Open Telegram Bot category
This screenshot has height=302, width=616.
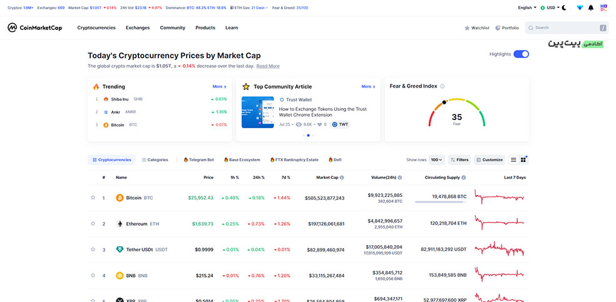[x=199, y=159]
